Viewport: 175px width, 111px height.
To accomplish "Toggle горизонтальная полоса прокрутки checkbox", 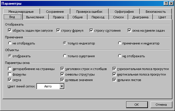I will coord(114,69).
